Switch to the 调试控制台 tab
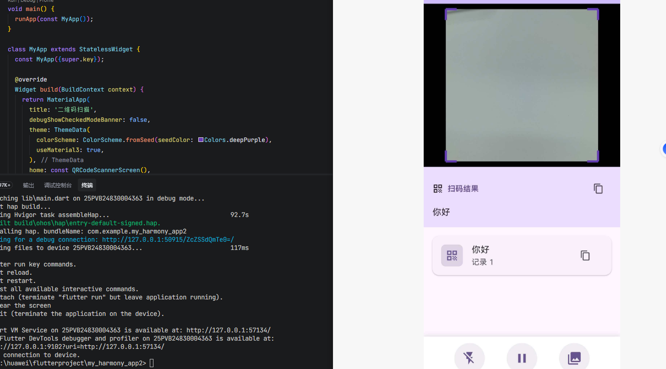The image size is (666, 369). tap(58, 185)
